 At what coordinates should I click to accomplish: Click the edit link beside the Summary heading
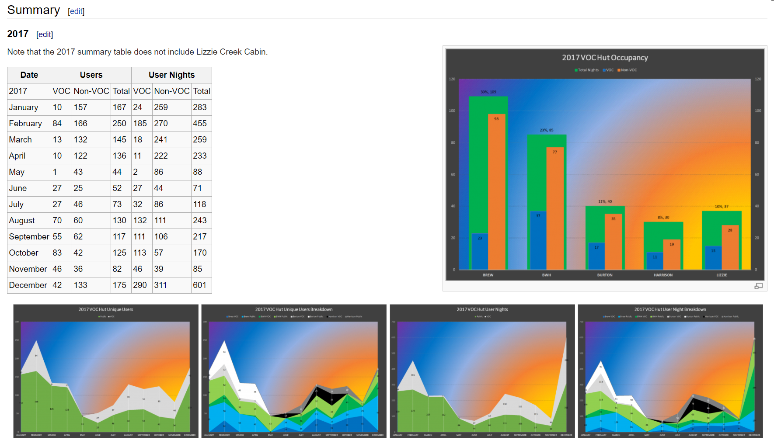pos(76,11)
